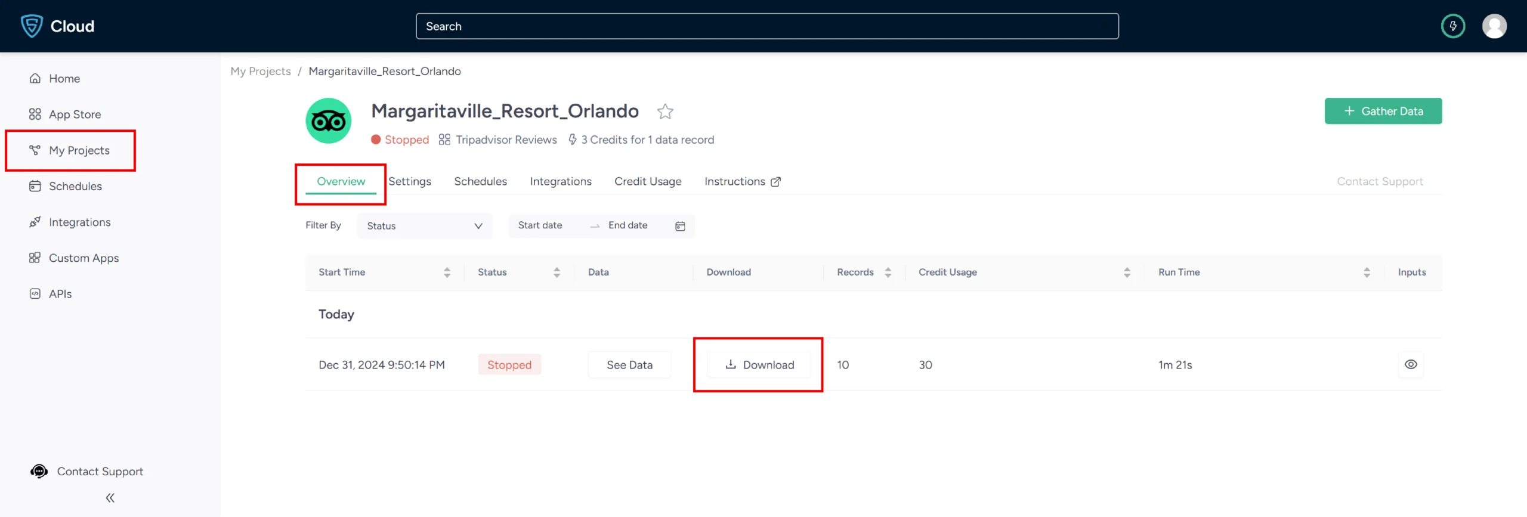
Task: Open Schedules in sidebar
Action: click(x=66, y=186)
